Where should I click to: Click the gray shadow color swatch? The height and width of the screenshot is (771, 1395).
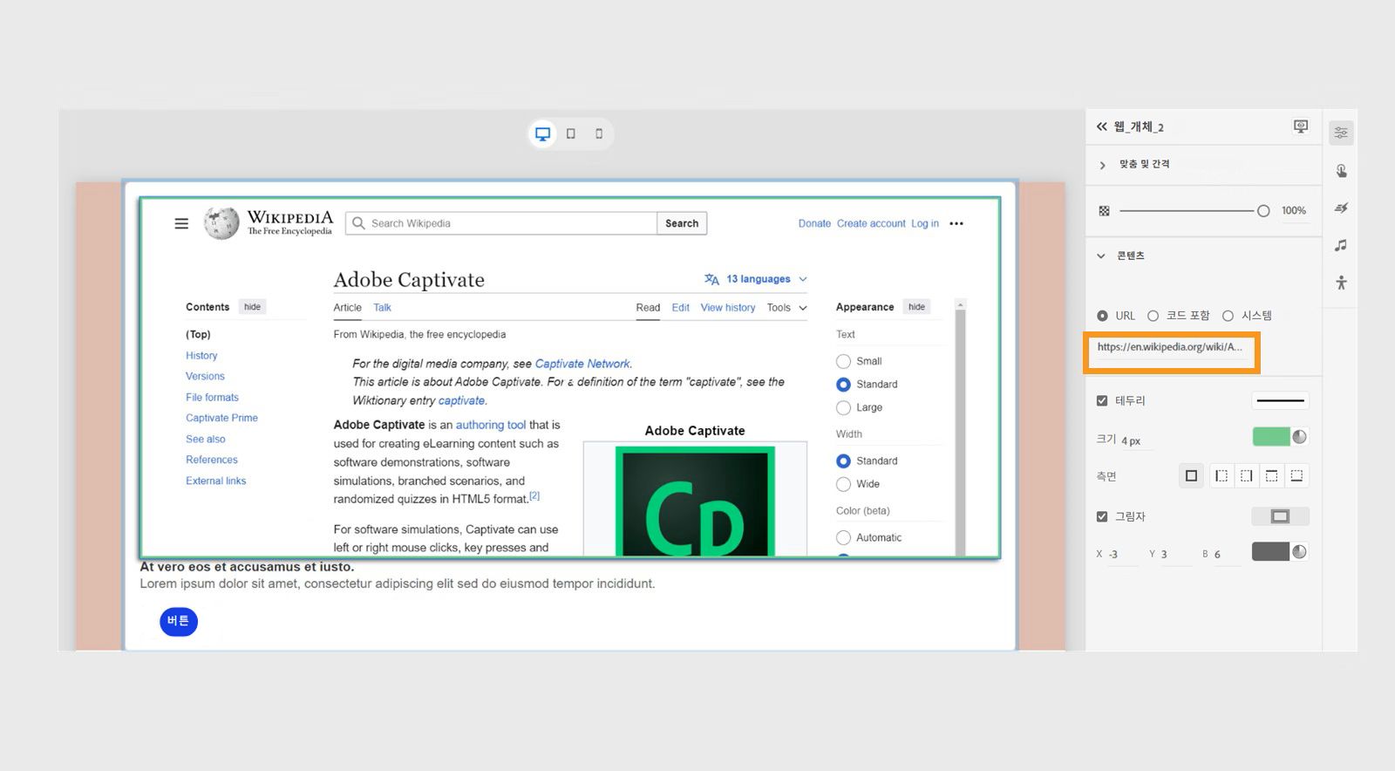coord(1270,551)
